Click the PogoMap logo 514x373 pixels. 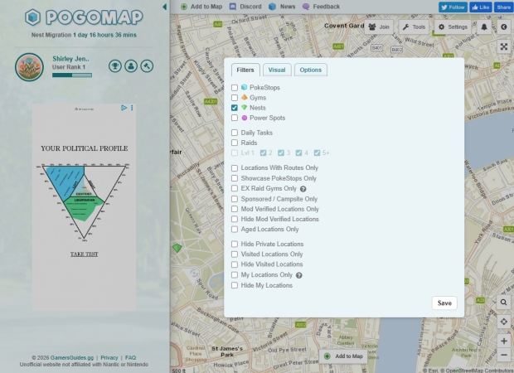(x=84, y=17)
